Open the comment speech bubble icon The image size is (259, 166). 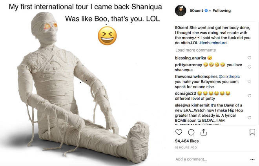click(x=191, y=132)
